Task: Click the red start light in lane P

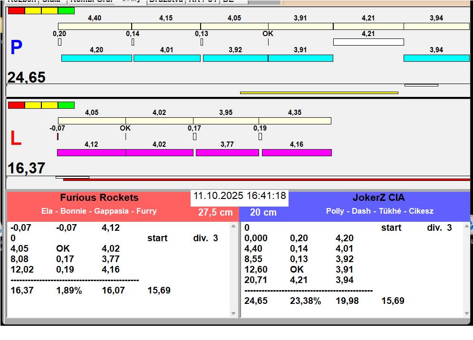Action: [x=16, y=10]
